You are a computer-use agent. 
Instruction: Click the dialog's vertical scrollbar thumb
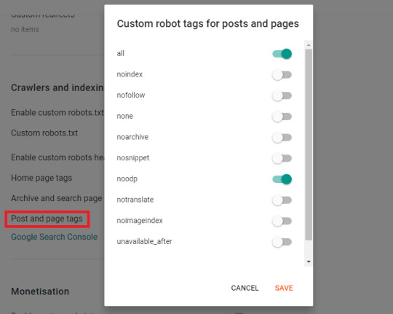[309, 144]
